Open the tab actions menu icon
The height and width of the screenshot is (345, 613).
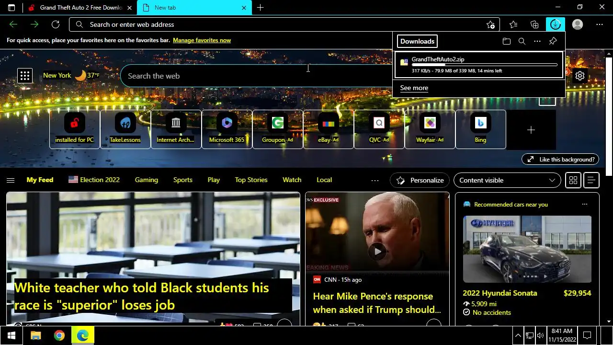pos(11,8)
